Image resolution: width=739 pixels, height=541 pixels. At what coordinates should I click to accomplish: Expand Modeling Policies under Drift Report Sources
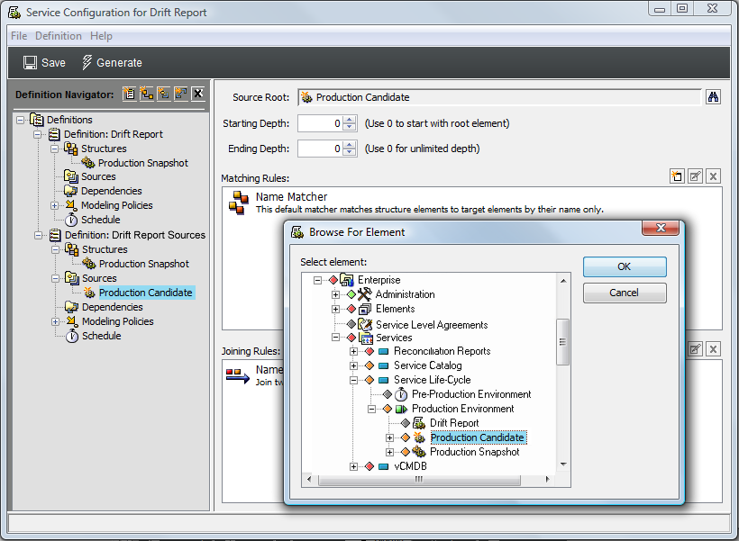click(55, 322)
